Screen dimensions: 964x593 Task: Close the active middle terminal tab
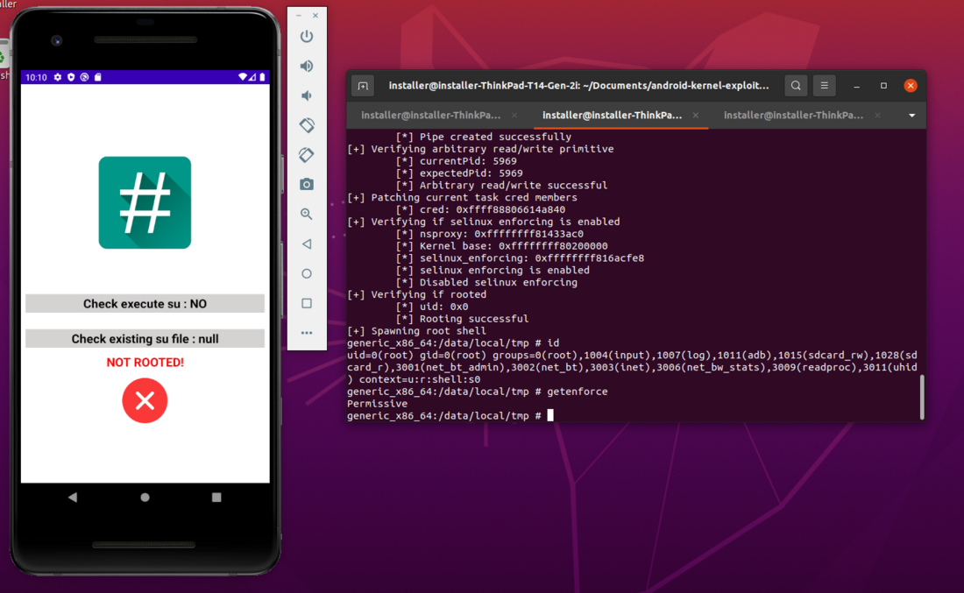click(x=695, y=116)
